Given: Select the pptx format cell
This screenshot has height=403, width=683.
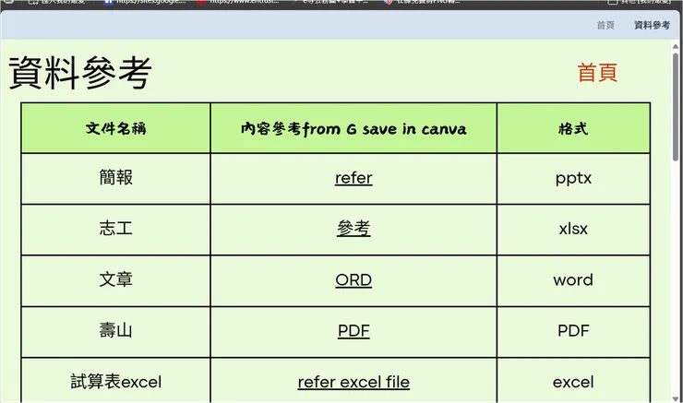Looking at the screenshot, I should [x=573, y=178].
